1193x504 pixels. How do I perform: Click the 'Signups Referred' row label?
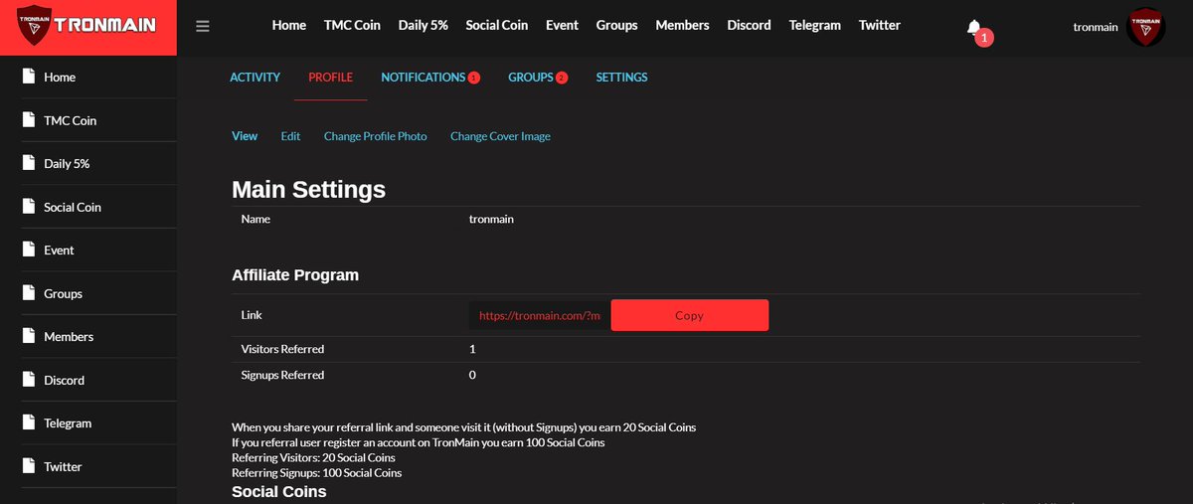click(282, 375)
